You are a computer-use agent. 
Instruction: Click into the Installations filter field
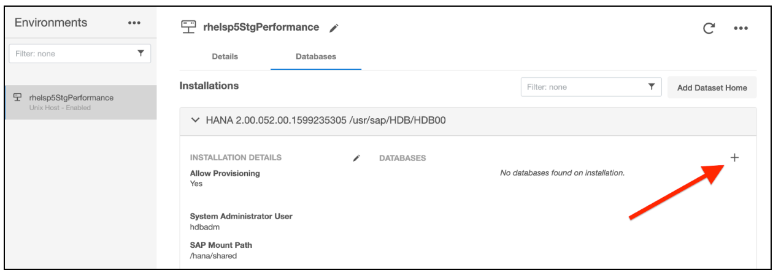click(583, 88)
